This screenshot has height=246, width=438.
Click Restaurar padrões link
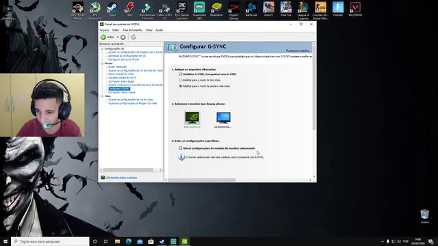[x=298, y=51]
